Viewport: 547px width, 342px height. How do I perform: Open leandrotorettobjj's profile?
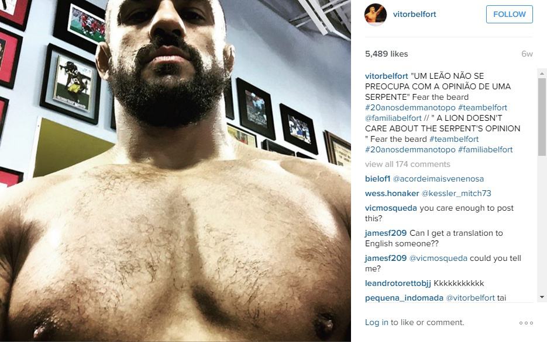pos(398,283)
